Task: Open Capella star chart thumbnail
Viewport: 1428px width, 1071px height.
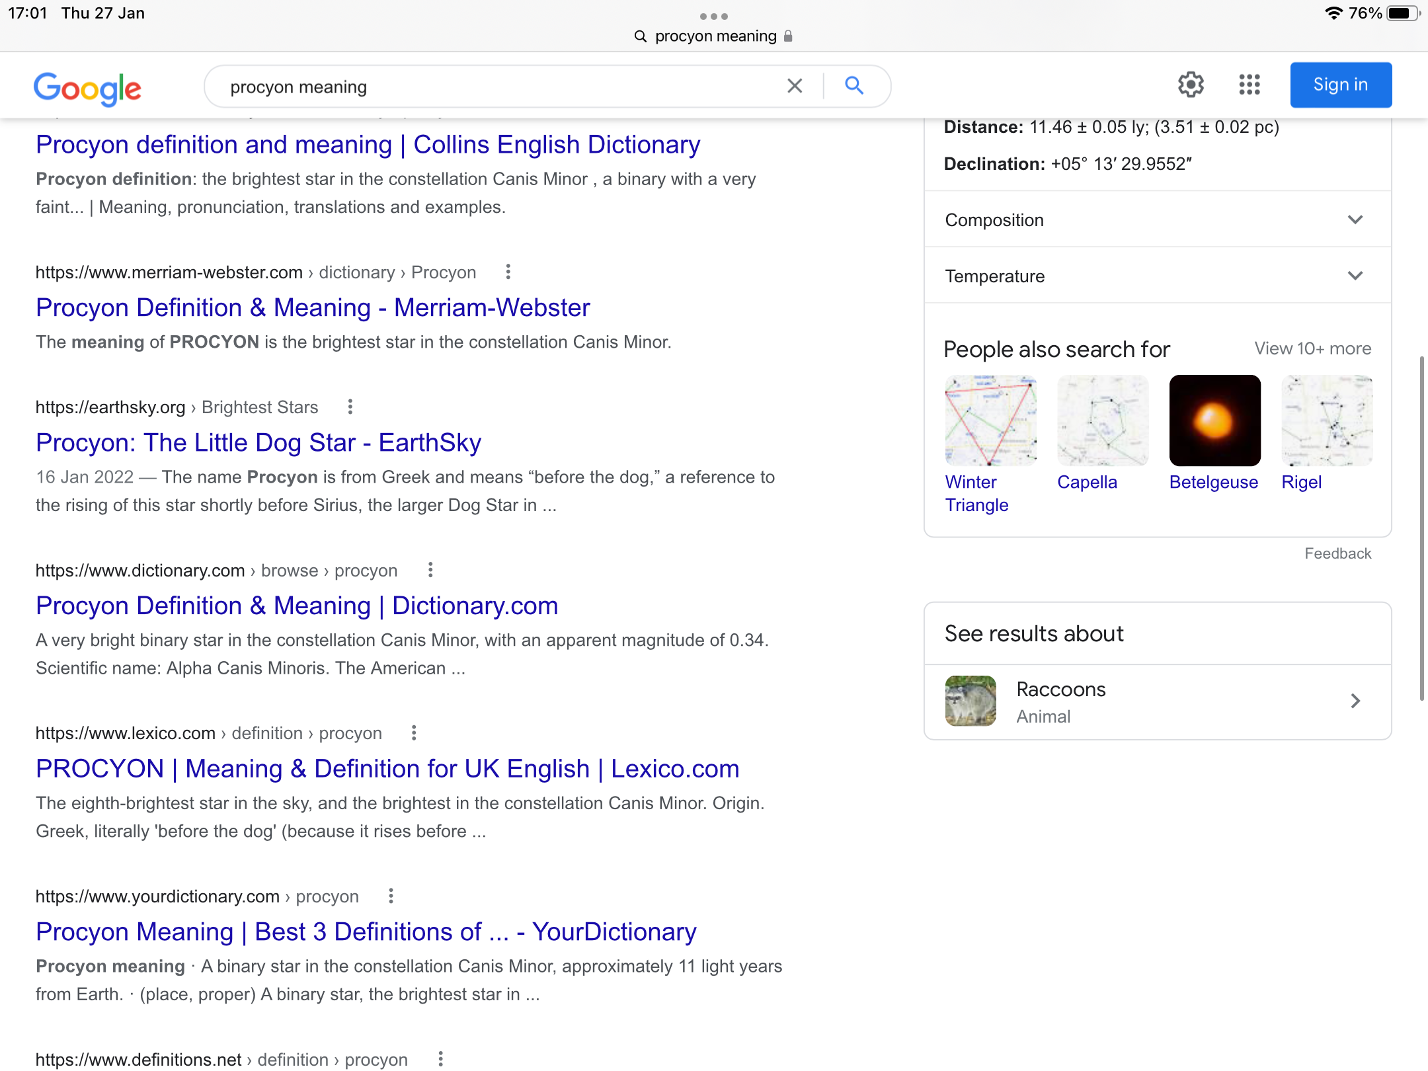Action: (x=1103, y=420)
